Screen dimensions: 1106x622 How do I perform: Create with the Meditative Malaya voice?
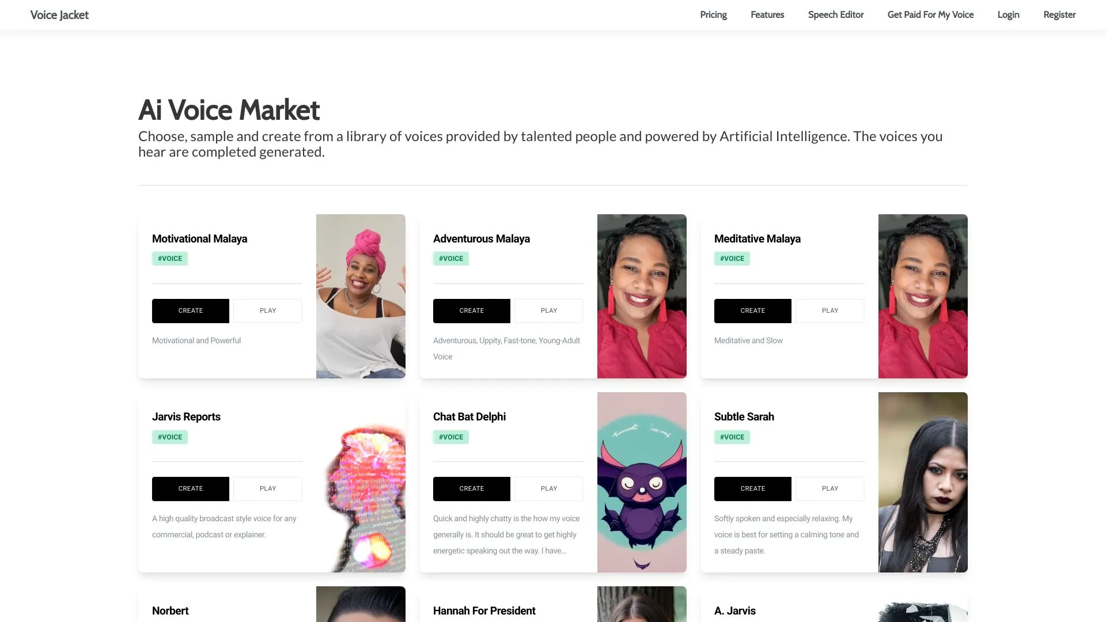point(752,310)
